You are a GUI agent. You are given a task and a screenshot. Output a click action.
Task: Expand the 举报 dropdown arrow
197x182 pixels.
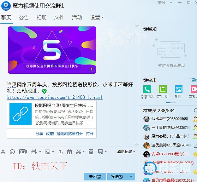171,3
